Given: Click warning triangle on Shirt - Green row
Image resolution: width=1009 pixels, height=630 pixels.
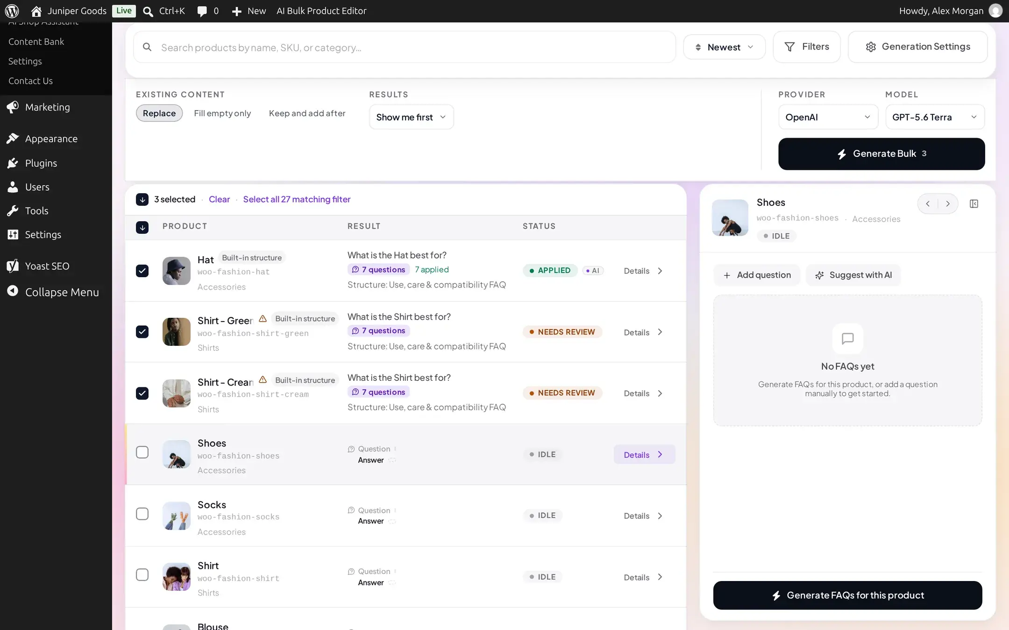Looking at the screenshot, I should [x=263, y=319].
